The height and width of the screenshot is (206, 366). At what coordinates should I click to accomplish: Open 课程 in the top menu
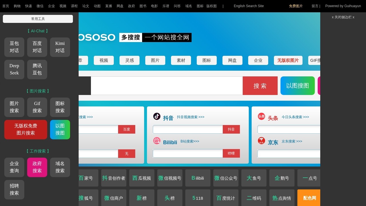coord(74,6)
